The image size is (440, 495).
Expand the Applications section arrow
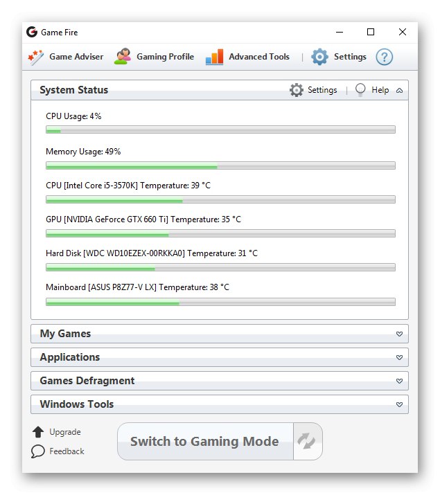[399, 357]
